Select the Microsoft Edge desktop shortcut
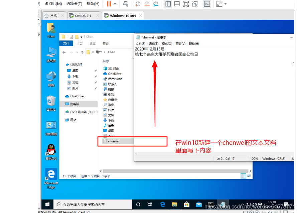Image resolution: width=298 pixels, height=213 pixels. tap(51, 179)
